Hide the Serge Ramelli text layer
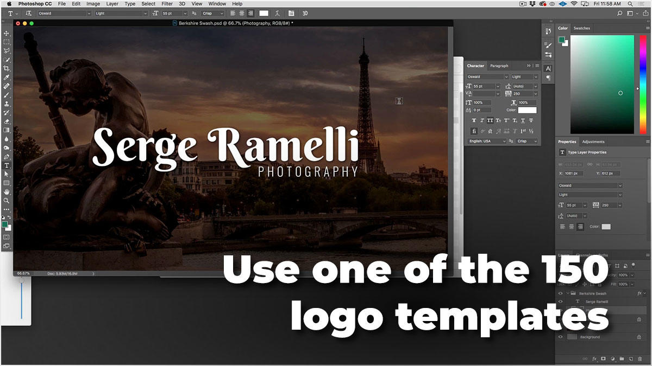This screenshot has width=652, height=366. 561,301
